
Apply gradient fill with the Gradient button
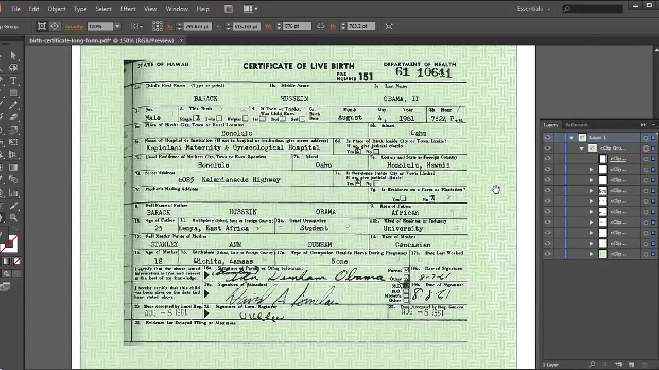click(x=7, y=262)
